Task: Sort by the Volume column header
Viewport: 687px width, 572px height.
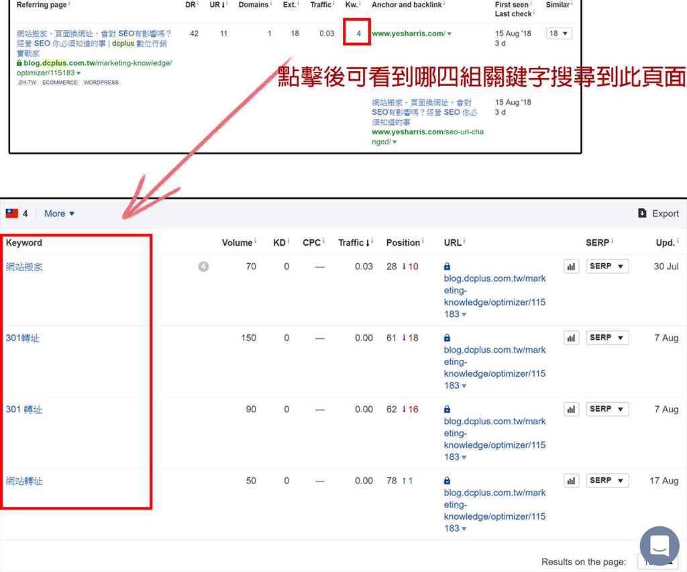Action: click(237, 242)
